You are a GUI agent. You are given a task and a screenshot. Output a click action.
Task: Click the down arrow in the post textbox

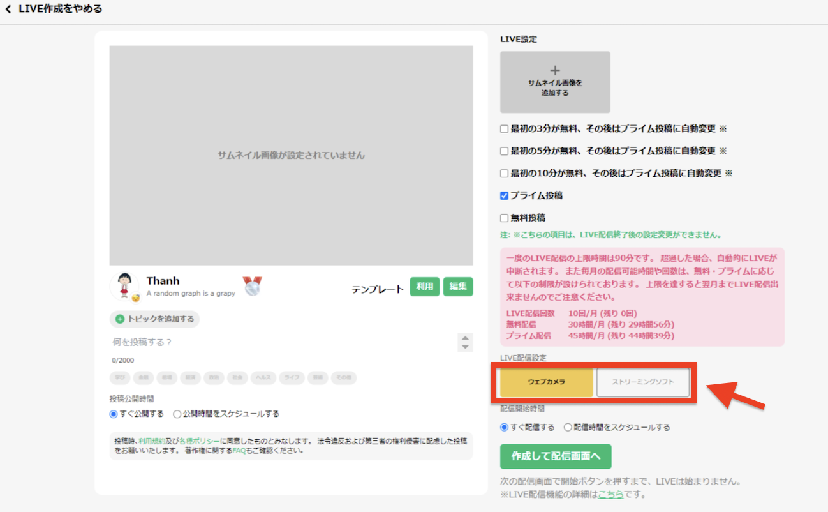466,347
